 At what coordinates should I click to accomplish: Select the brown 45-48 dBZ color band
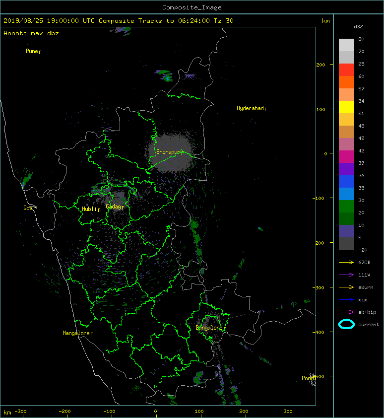point(346,132)
